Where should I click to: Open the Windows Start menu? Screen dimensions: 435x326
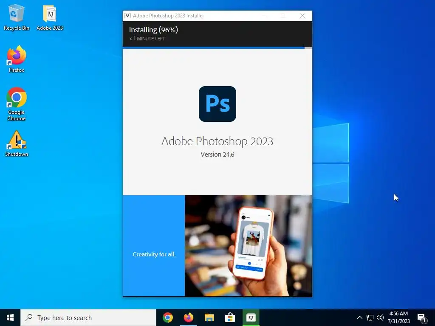pos(10,318)
